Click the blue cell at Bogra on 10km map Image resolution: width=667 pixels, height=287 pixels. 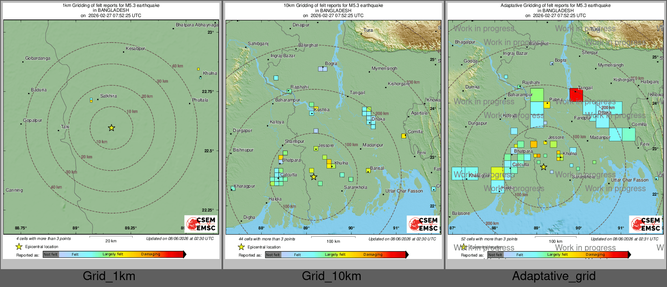(323, 69)
